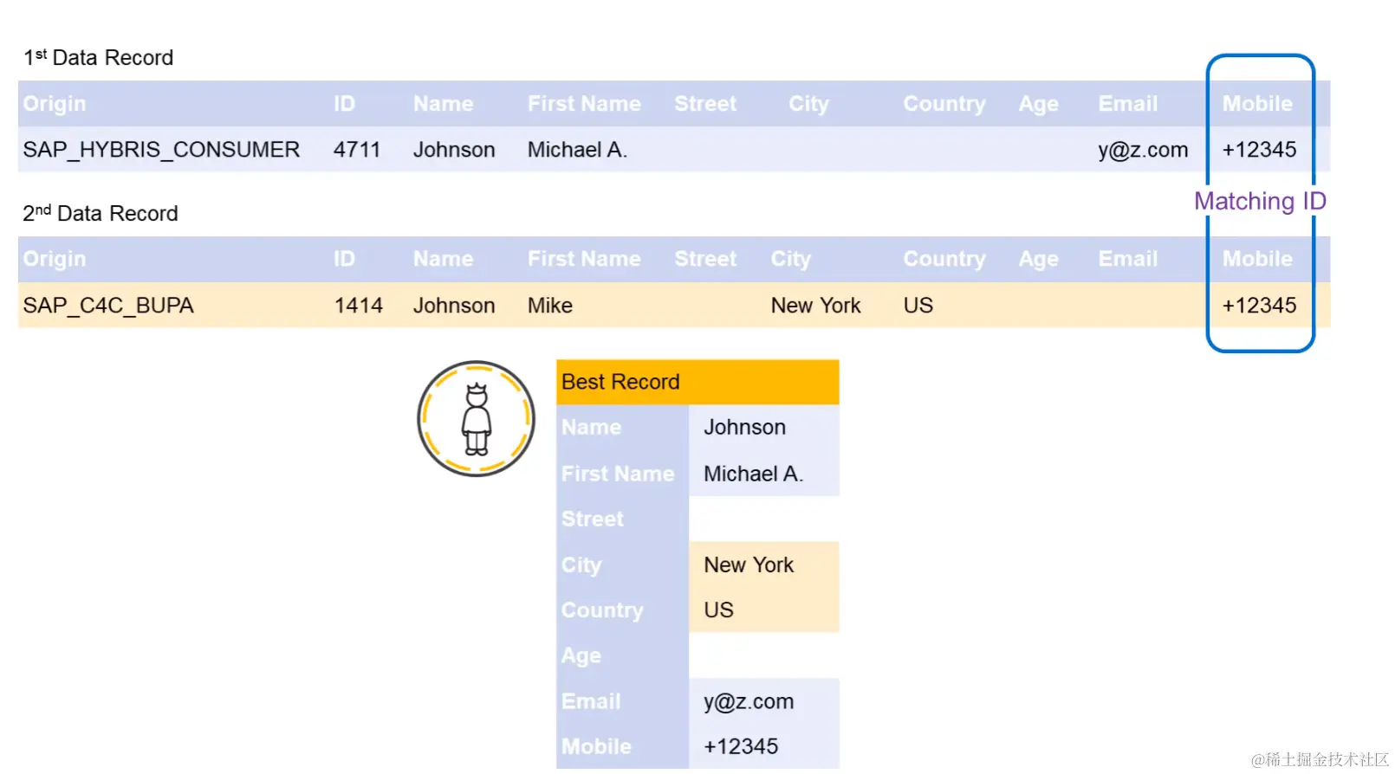
Task: Click First Name header of first record
Action: [584, 104]
